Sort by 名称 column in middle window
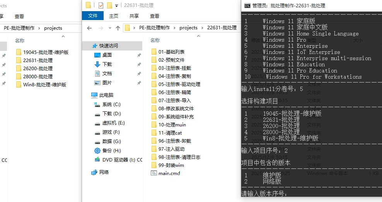 [x=155, y=40]
